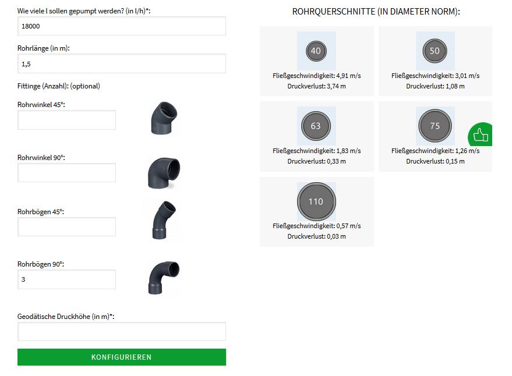This screenshot has width=512, height=376.
Task: Pick the 75 mm pipe cross-section
Action: click(x=435, y=126)
